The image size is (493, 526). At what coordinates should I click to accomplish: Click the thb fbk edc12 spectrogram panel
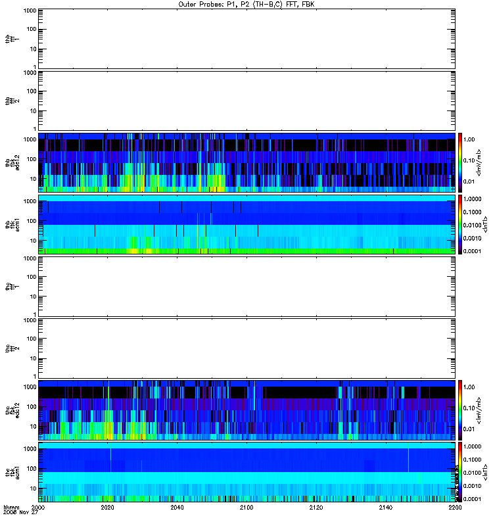[247, 162]
